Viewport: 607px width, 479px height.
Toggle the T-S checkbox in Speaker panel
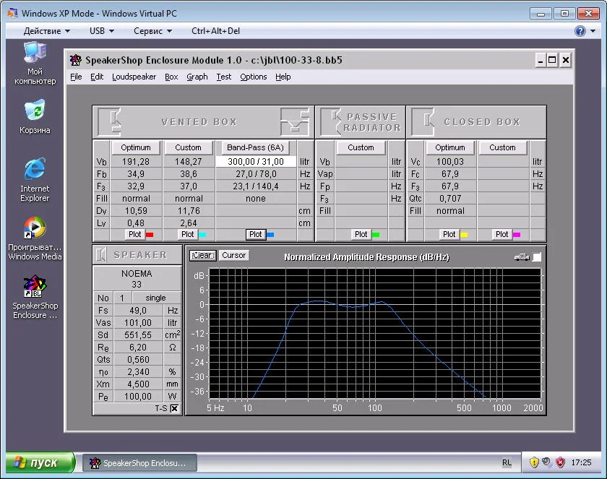(174, 408)
